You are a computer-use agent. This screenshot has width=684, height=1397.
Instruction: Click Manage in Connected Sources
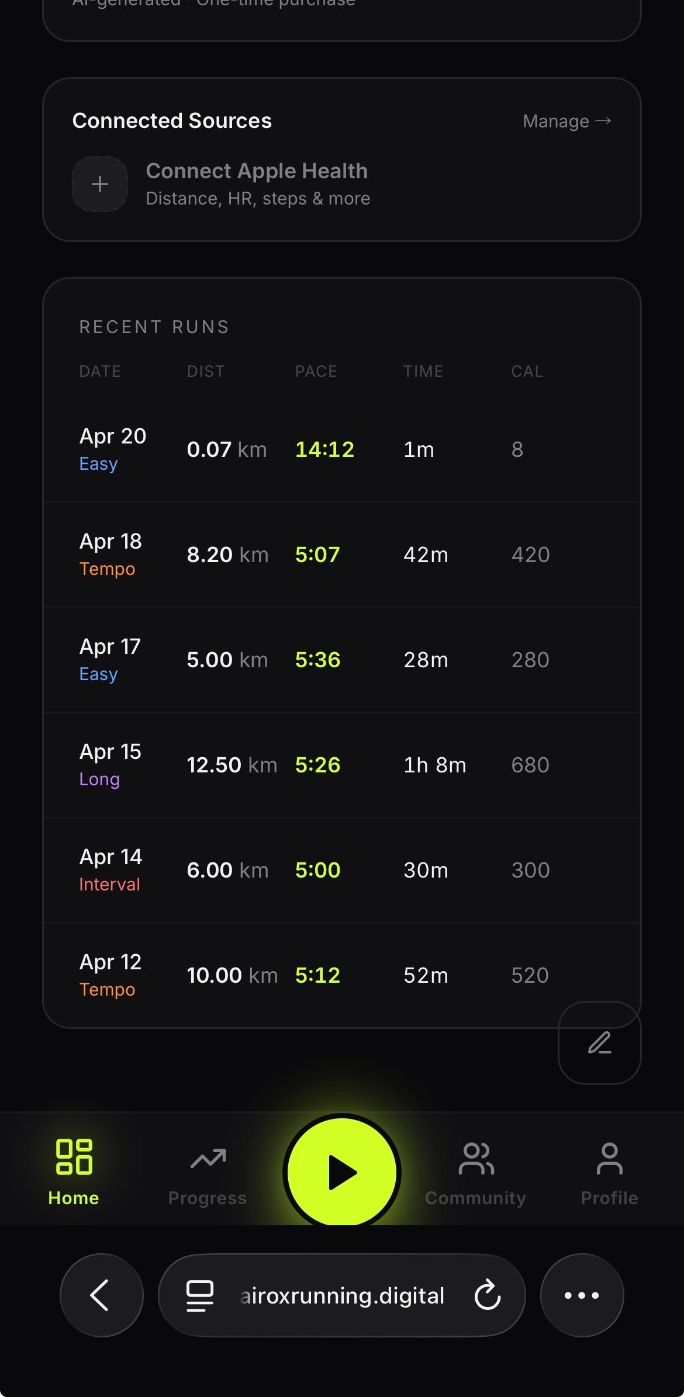(566, 122)
